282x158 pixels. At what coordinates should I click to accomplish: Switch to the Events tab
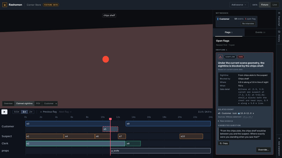[260, 32]
